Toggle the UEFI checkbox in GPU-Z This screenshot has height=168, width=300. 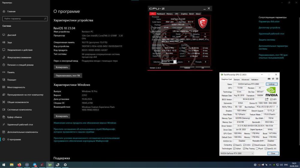coord(271,99)
